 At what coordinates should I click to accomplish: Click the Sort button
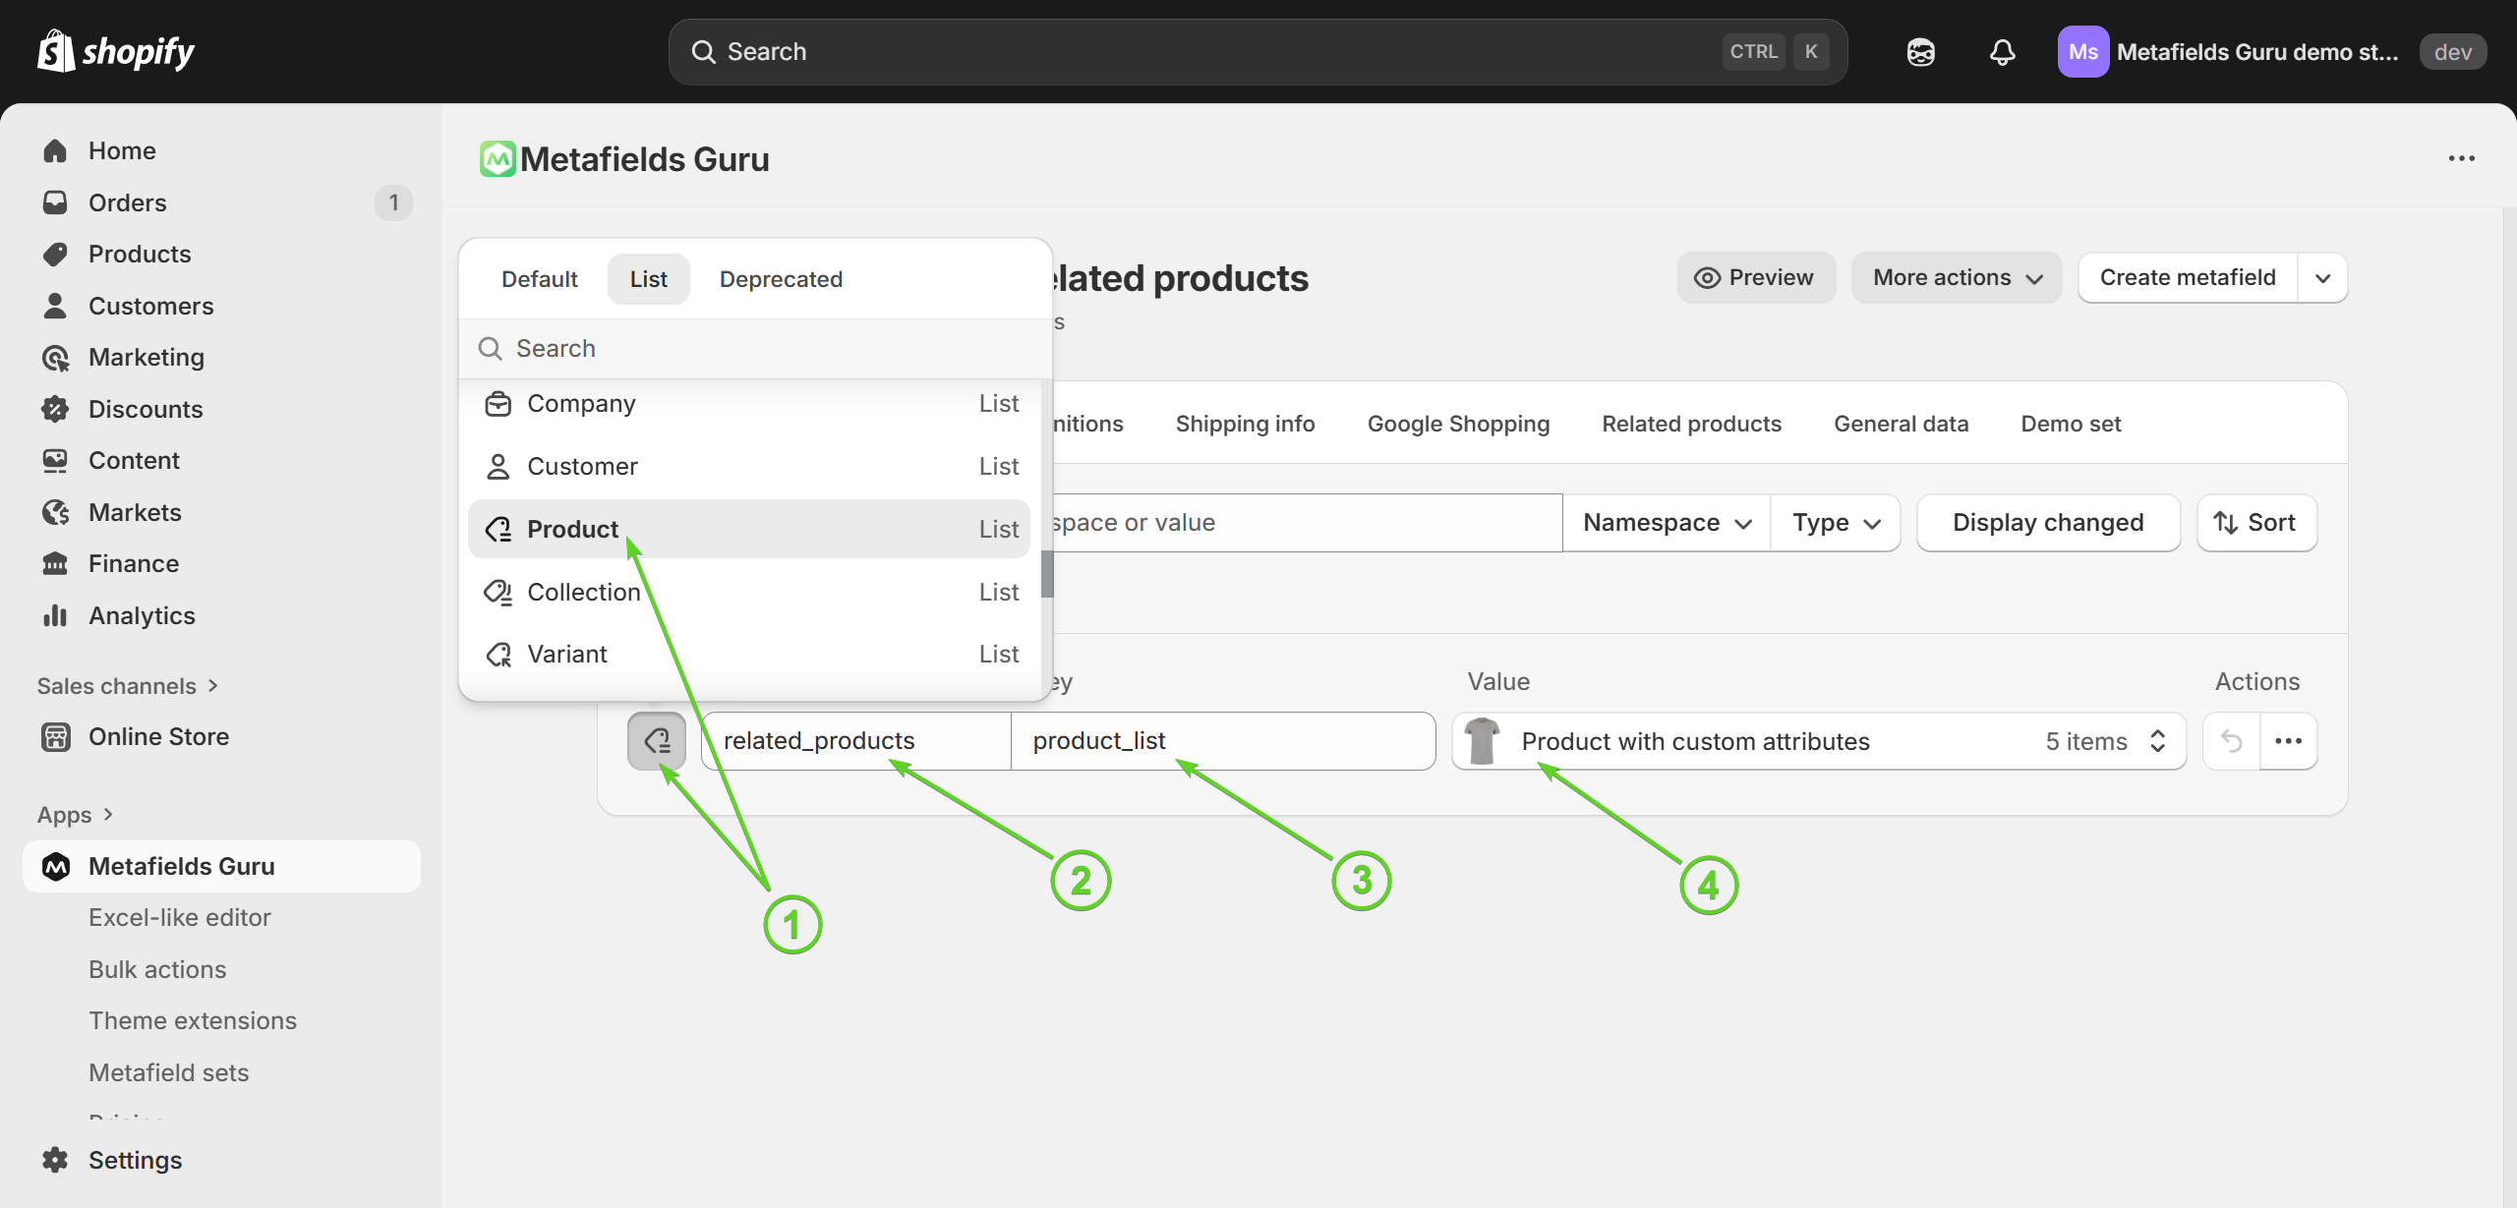[x=2255, y=523]
